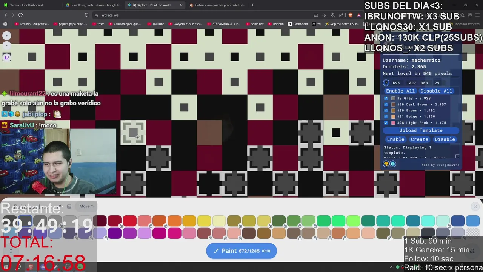Click Enable All colors button

pos(400,91)
